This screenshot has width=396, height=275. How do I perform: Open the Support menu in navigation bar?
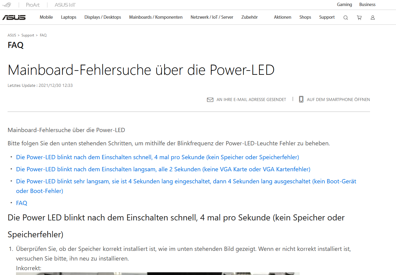coord(327,17)
